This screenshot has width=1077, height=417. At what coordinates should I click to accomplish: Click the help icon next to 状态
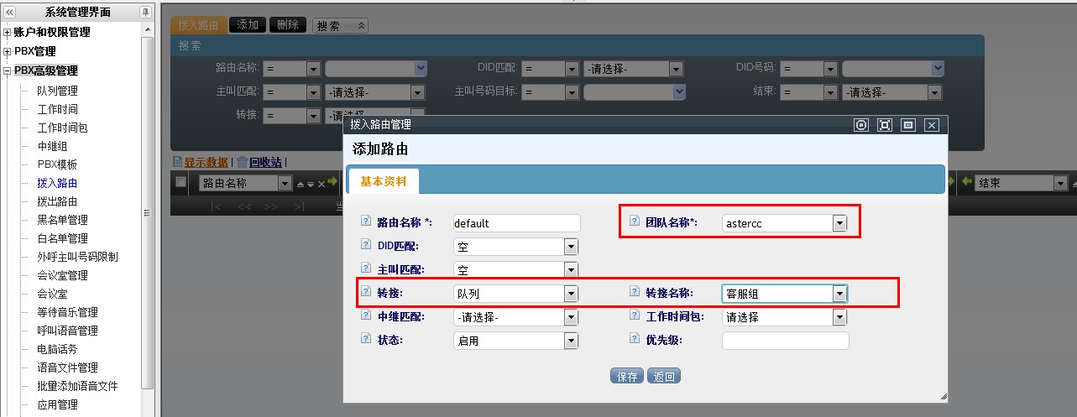(x=365, y=339)
